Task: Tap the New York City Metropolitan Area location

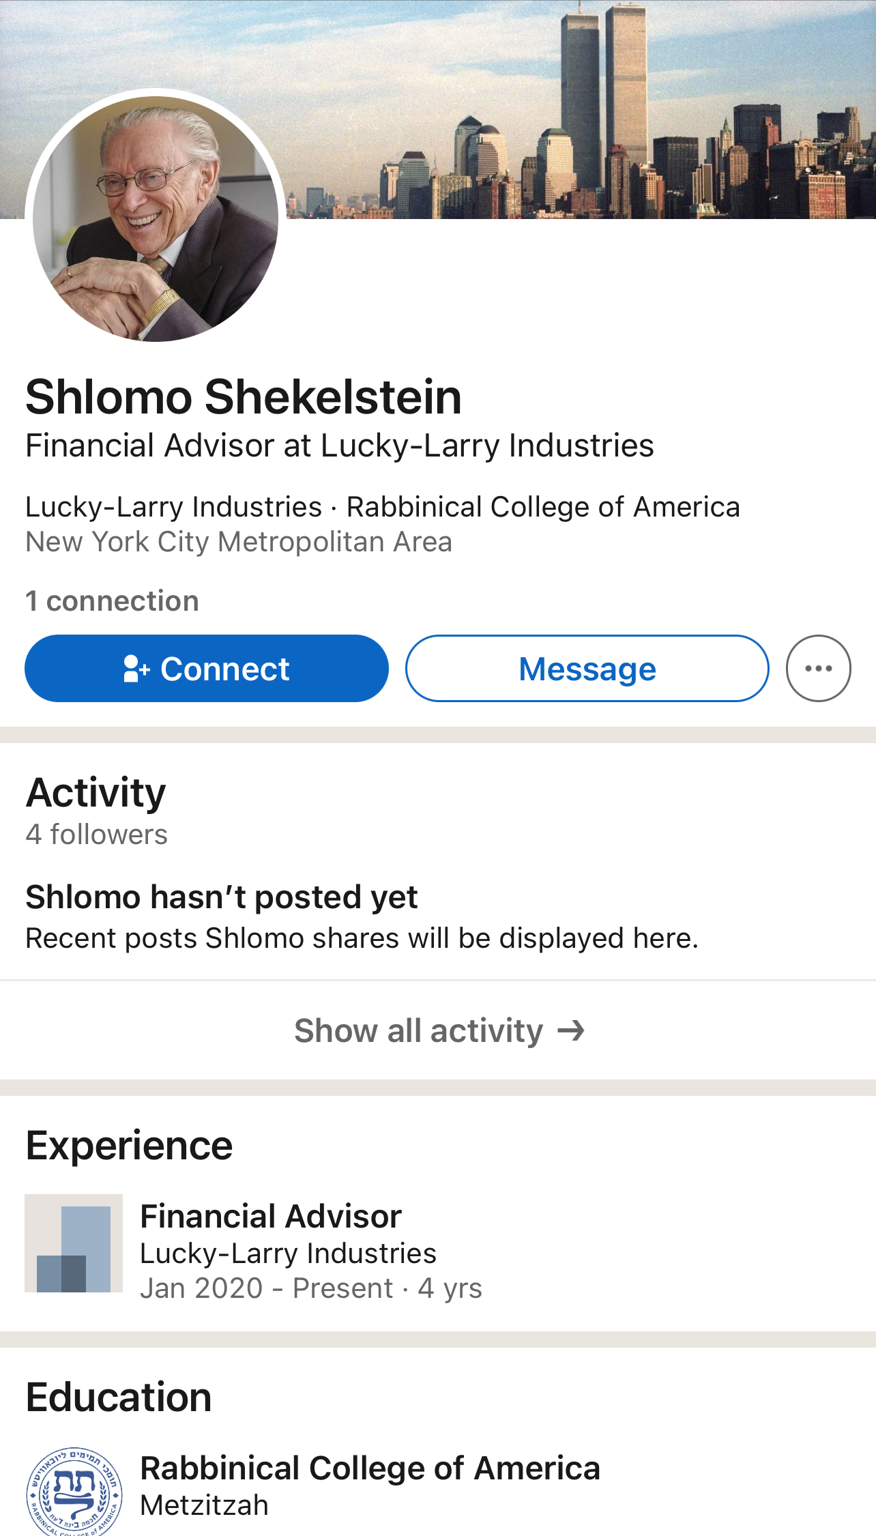Action: 239,542
